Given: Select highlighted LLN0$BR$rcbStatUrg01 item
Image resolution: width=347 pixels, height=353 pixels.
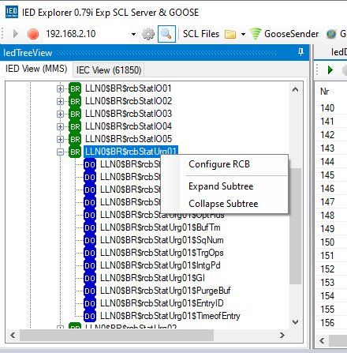Looking at the screenshot, I should (x=131, y=152).
